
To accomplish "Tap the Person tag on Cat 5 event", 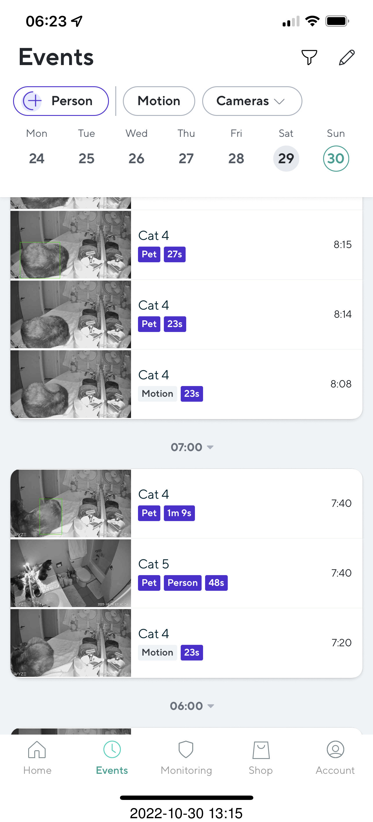I will coord(182,583).
